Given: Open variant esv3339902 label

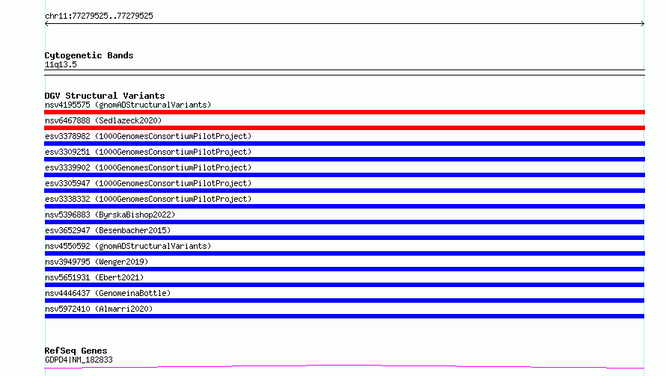Looking at the screenshot, I should (x=148, y=167).
